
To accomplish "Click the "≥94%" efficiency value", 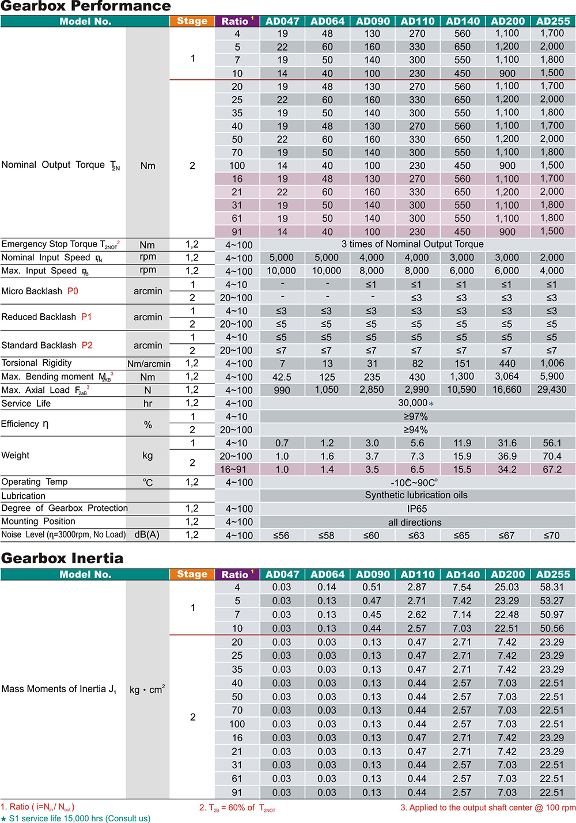I will click(415, 430).
